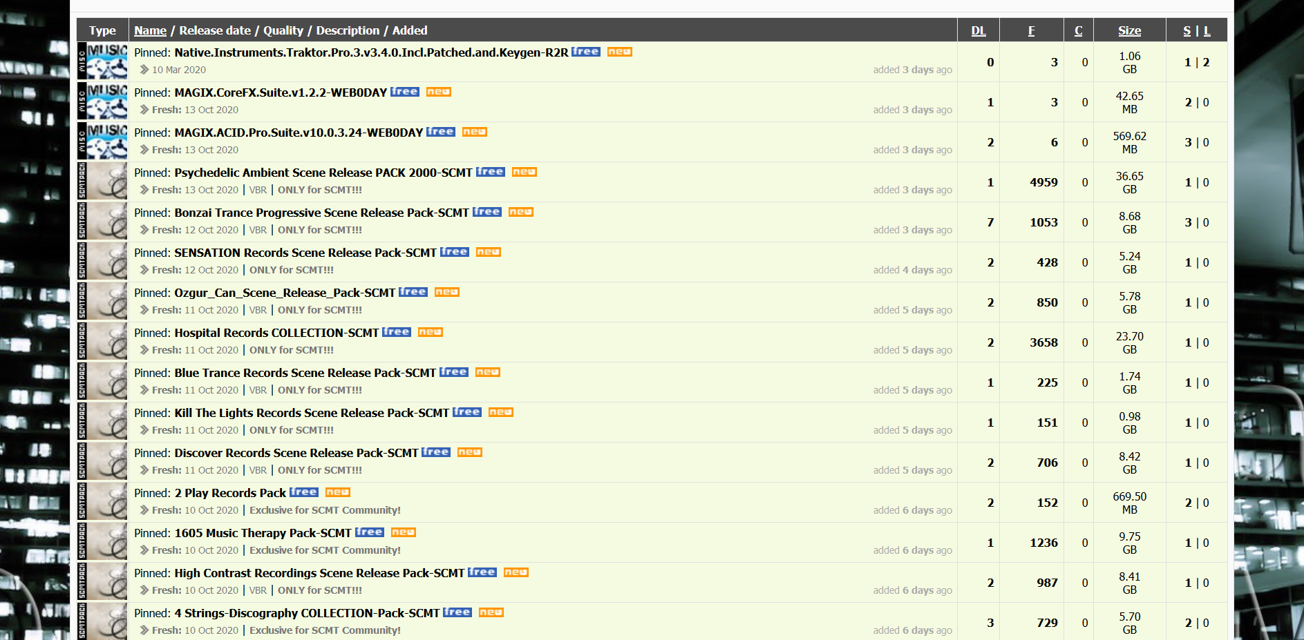Select the free badge on MAGIX.CoreFX.Suite row
The height and width of the screenshot is (640, 1304).
click(x=405, y=92)
